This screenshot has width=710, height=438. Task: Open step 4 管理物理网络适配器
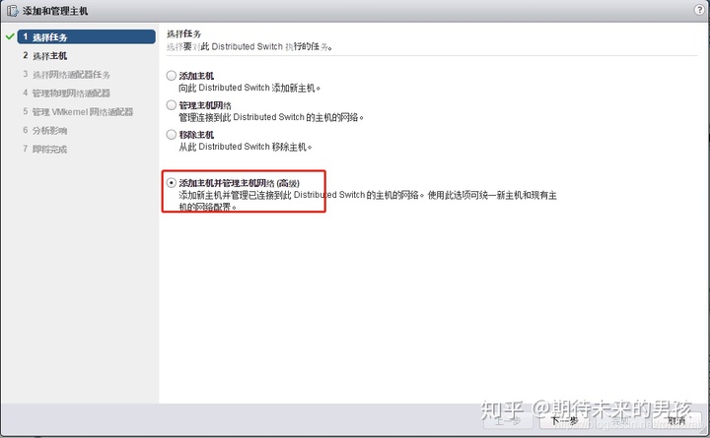click(67, 93)
